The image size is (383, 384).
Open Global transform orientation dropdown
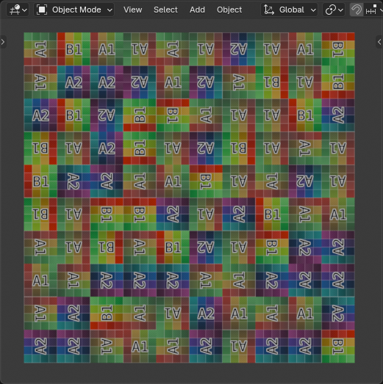tap(289, 10)
